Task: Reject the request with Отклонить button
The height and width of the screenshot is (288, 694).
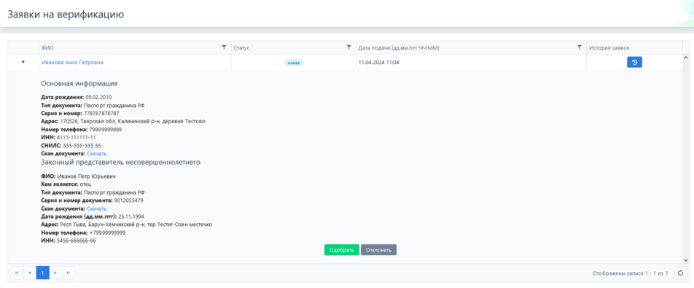Action: [x=378, y=250]
